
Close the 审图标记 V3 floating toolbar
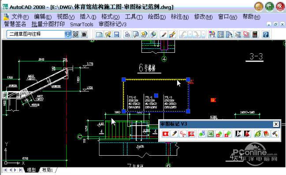tap(276, 124)
